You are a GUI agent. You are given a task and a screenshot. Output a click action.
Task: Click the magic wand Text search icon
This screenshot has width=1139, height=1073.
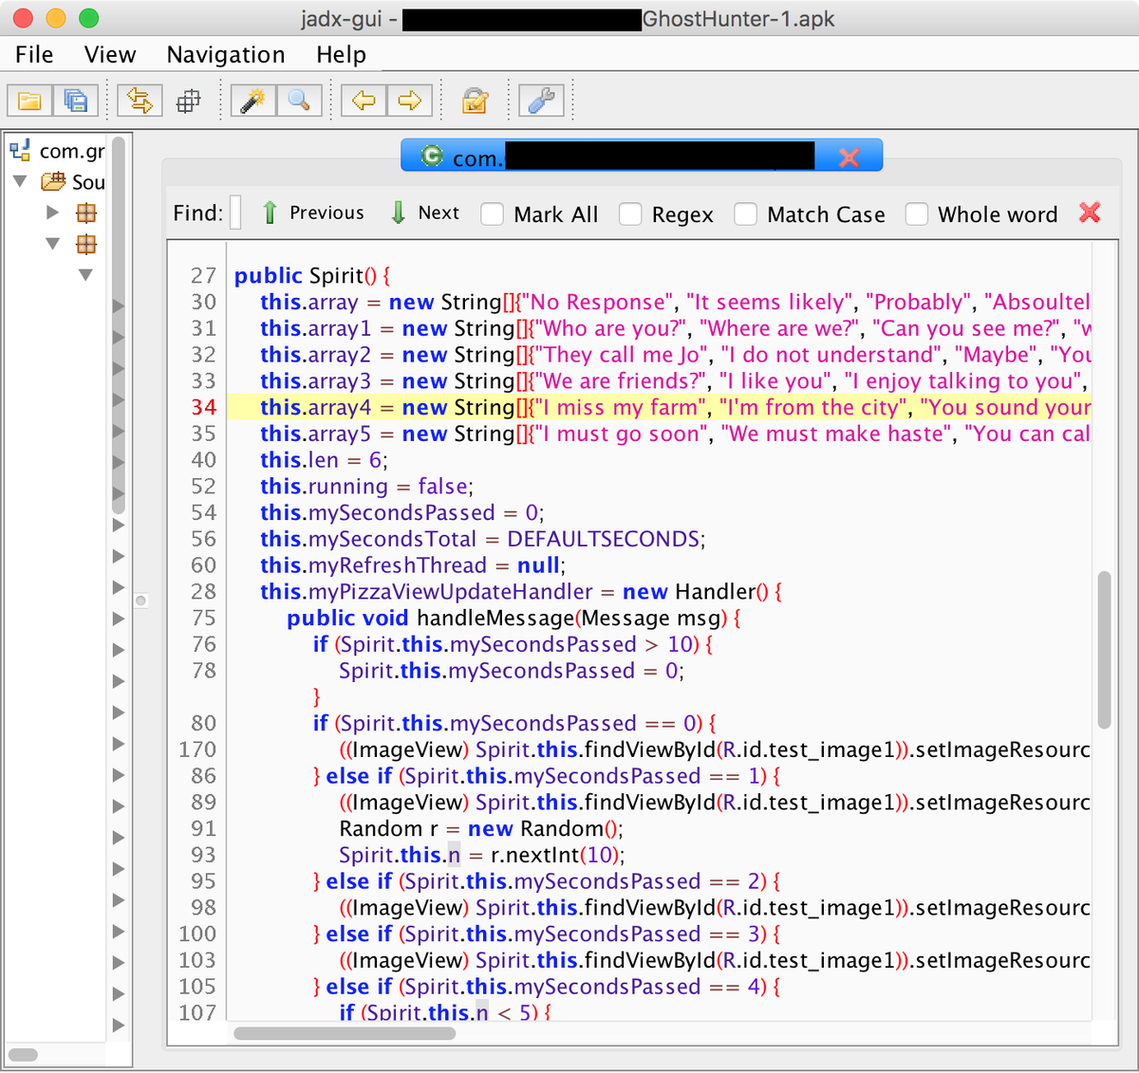(x=253, y=101)
